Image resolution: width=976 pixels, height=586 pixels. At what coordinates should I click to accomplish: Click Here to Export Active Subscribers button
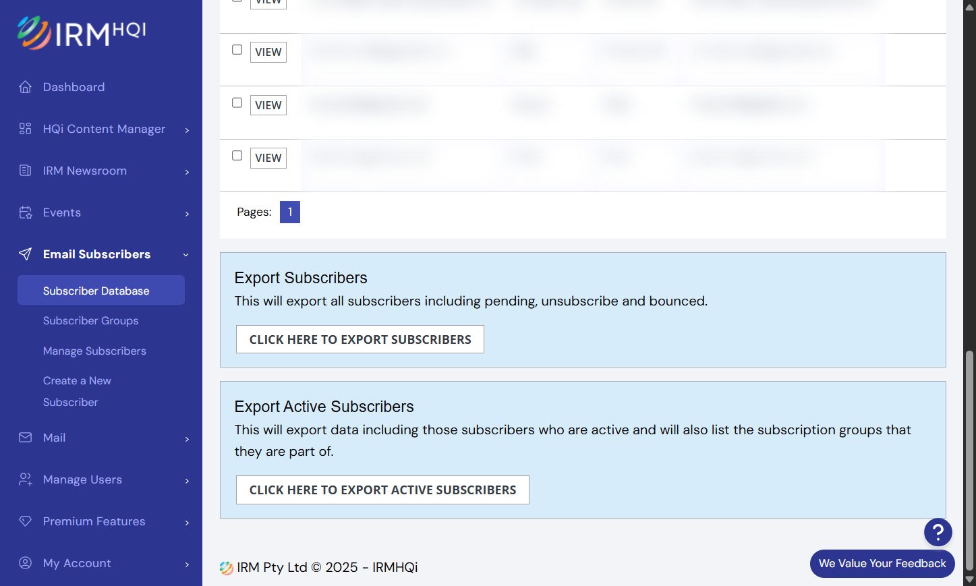[x=382, y=490]
